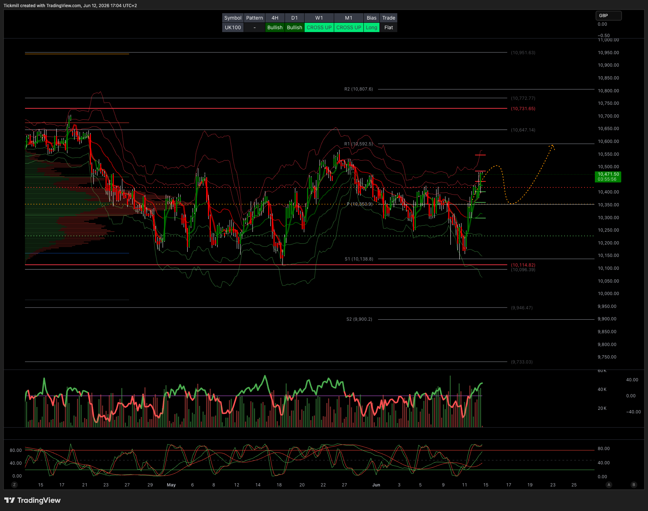Click the −40.00 oscillator scale label
This screenshot has height=511, width=648.
pyautogui.click(x=633, y=412)
